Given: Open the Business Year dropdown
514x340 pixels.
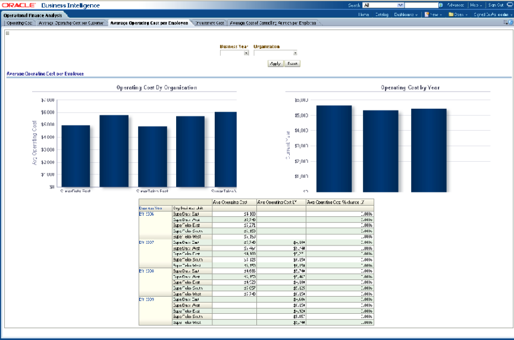Looking at the screenshot, I should 234,53.
